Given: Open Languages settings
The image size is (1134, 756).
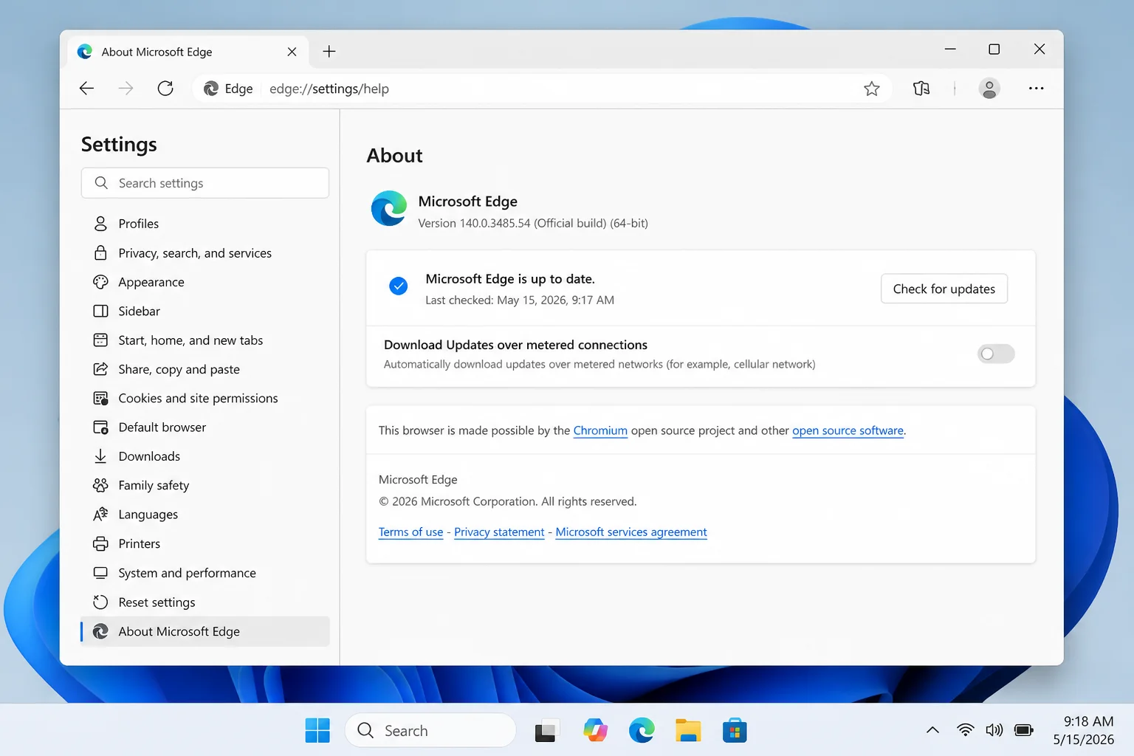Looking at the screenshot, I should (x=205, y=515).
